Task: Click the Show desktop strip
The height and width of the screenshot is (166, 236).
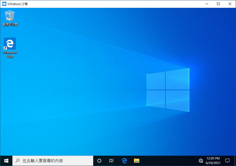Action: (x=235, y=161)
